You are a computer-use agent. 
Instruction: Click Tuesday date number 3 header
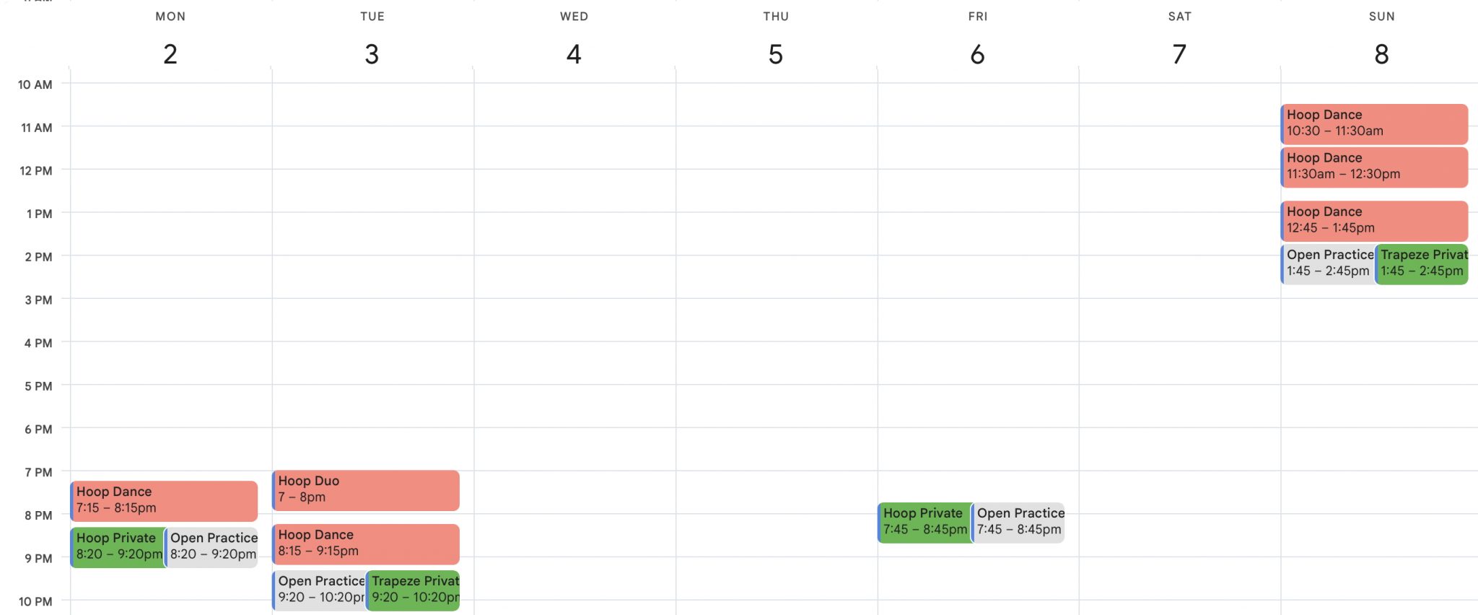[x=372, y=54]
